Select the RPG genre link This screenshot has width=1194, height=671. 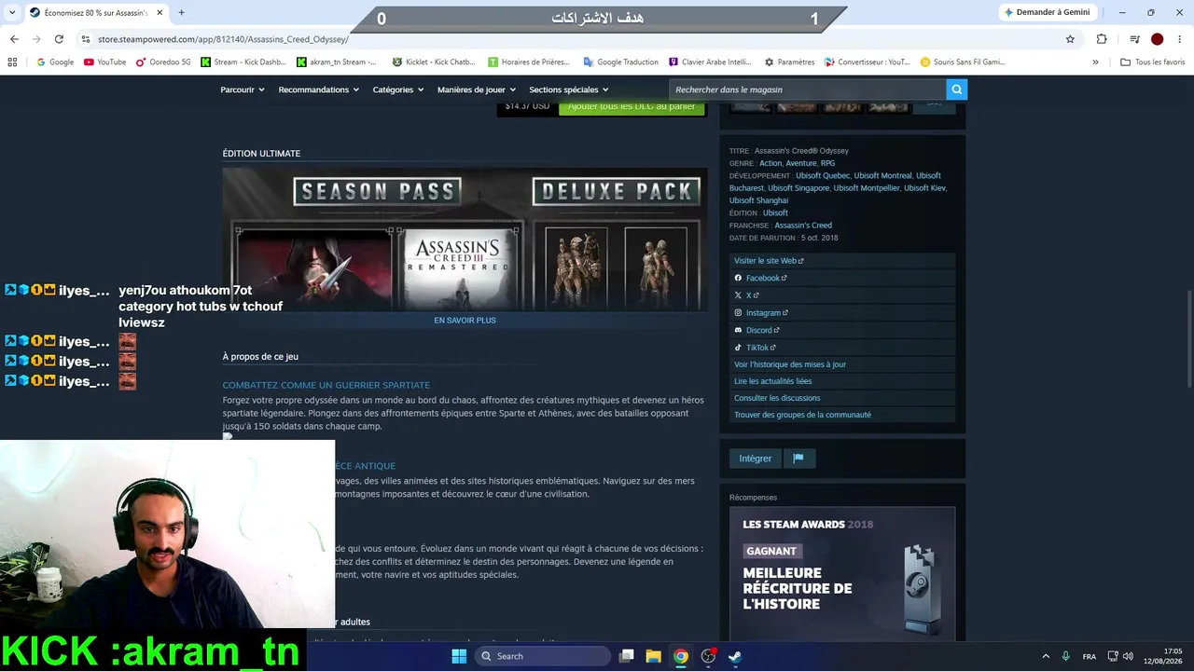tap(827, 163)
